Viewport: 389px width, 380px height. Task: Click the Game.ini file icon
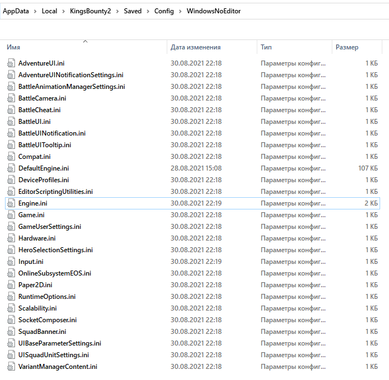pos(11,215)
